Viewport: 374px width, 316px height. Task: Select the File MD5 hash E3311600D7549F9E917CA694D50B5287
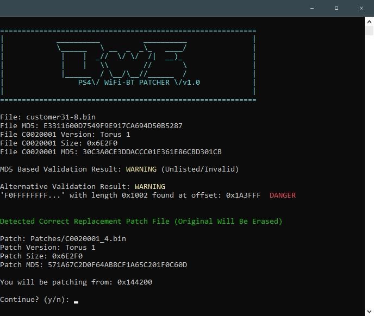pyautogui.click(x=113, y=126)
